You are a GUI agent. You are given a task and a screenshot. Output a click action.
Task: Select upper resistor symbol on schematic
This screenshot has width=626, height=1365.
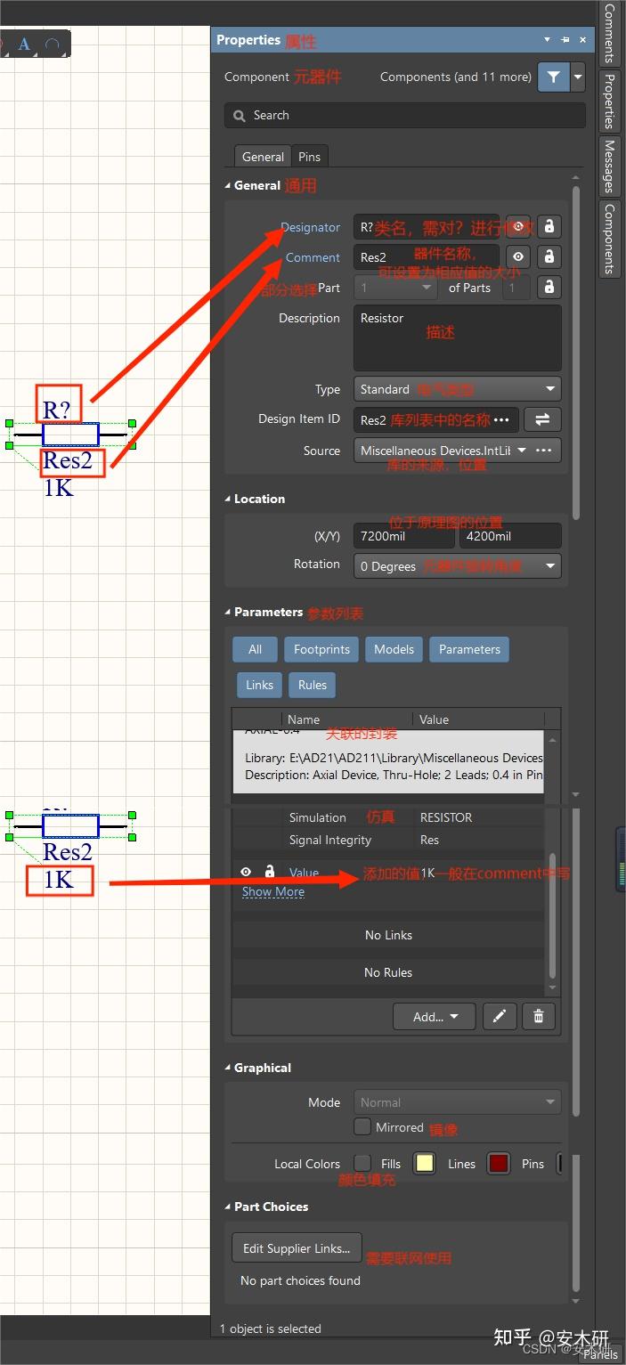(x=70, y=435)
